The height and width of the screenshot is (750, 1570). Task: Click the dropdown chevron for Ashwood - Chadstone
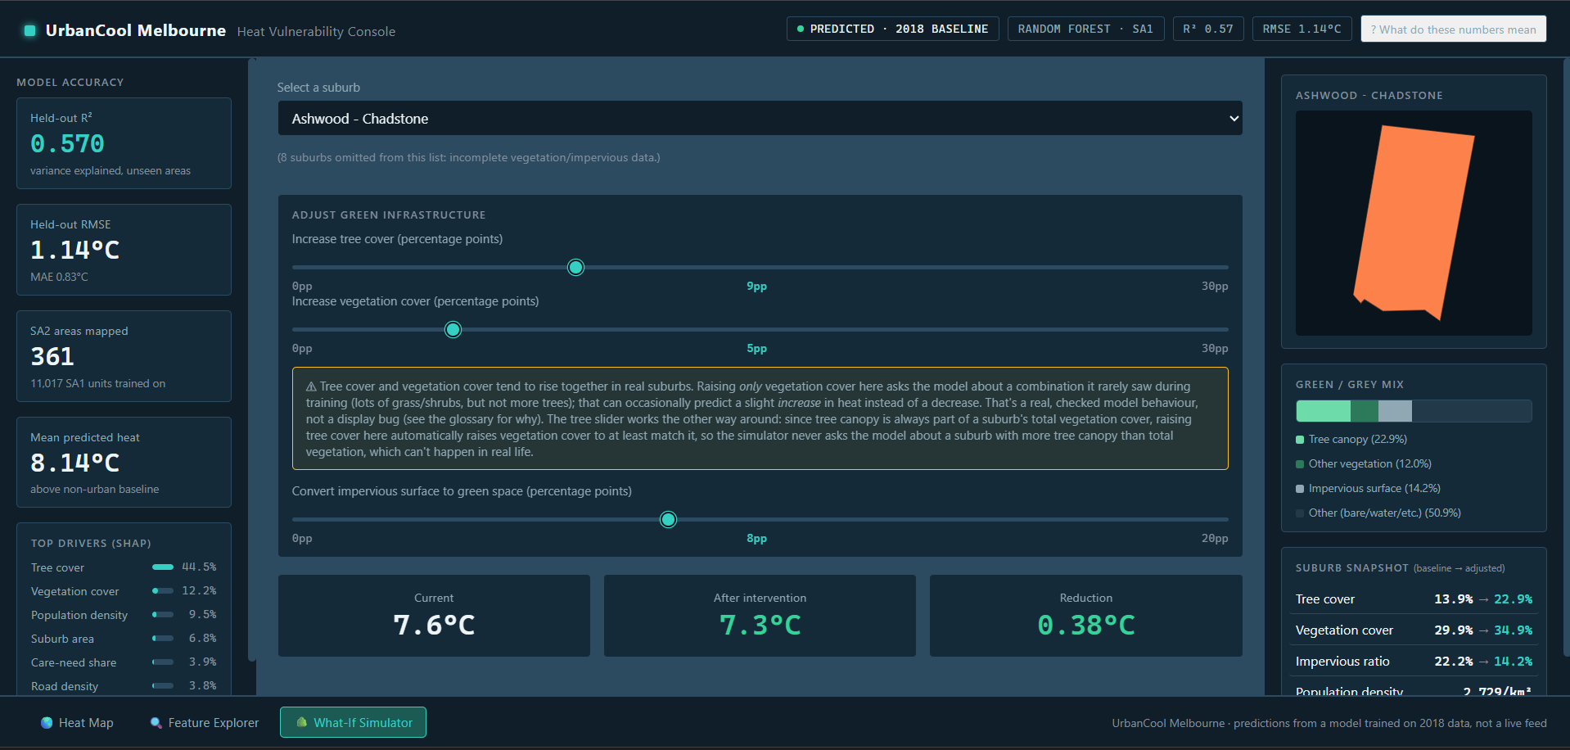pos(1234,119)
